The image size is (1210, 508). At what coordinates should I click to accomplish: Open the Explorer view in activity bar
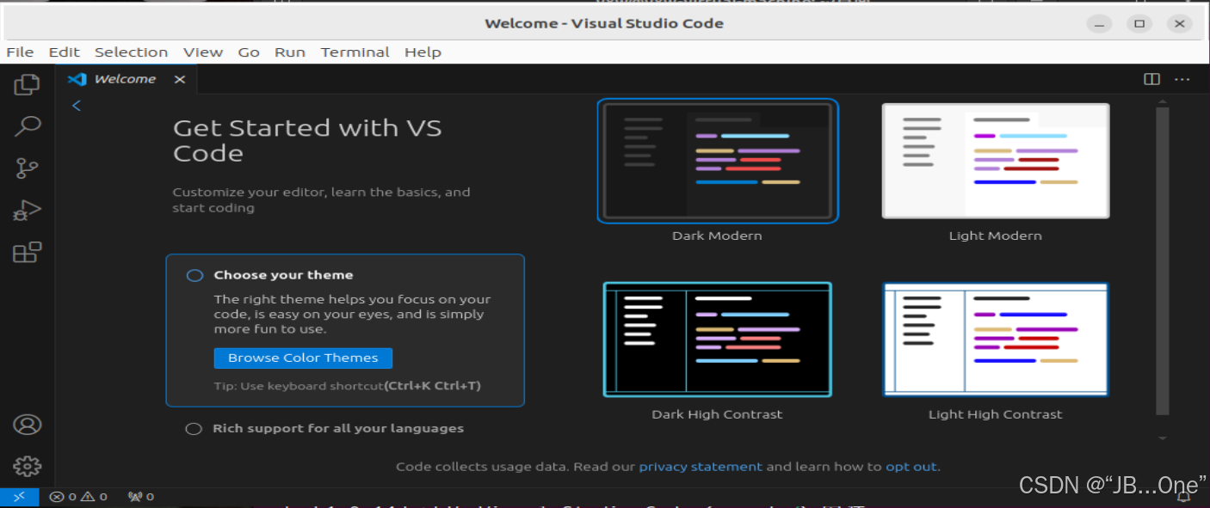tap(28, 84)
